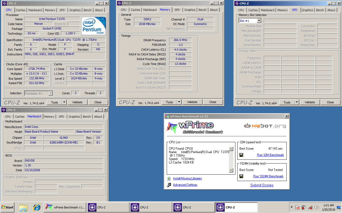Open Advanced Settings link

click(x=185, y=185)
